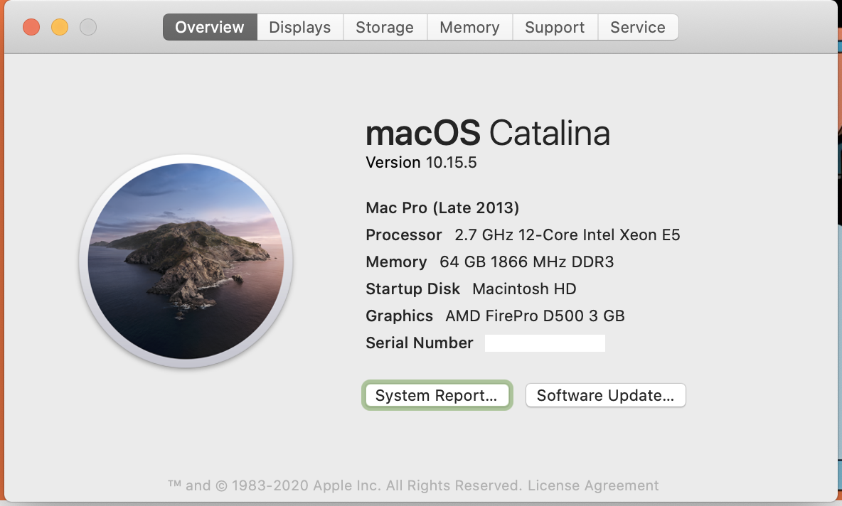This screenshot has width=842, height=506.
Task: Open the Displays tab
Action: click(299, 27)
